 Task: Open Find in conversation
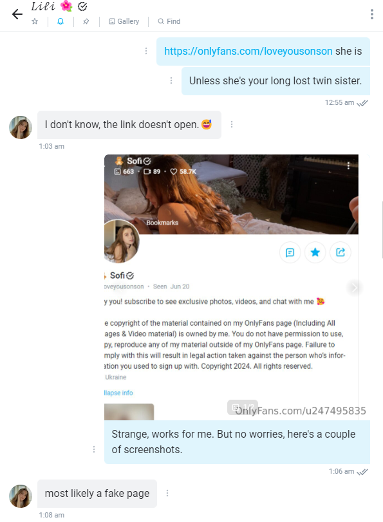(169, 21)
